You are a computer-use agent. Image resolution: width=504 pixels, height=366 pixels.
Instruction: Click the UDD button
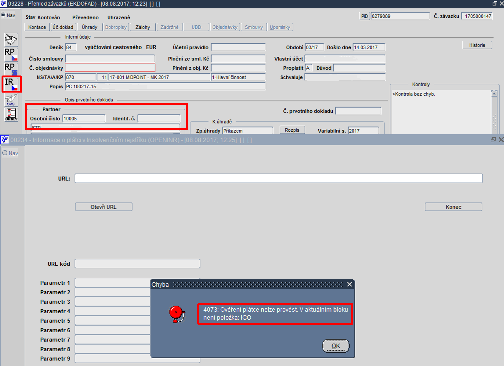click(x=196, y=27)
